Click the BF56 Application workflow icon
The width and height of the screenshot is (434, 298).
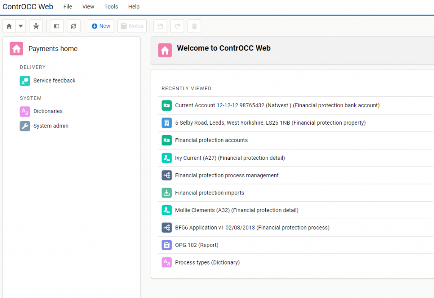[167, 228]
